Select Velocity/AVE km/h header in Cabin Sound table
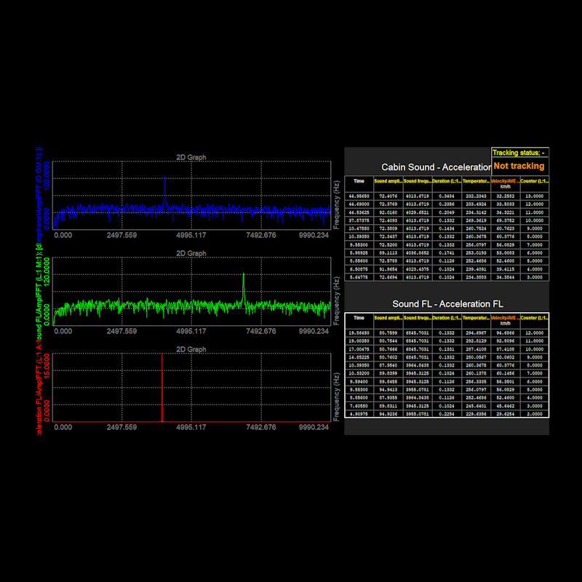This screenshot has width=582, height=582. click(x=505, y=184)
